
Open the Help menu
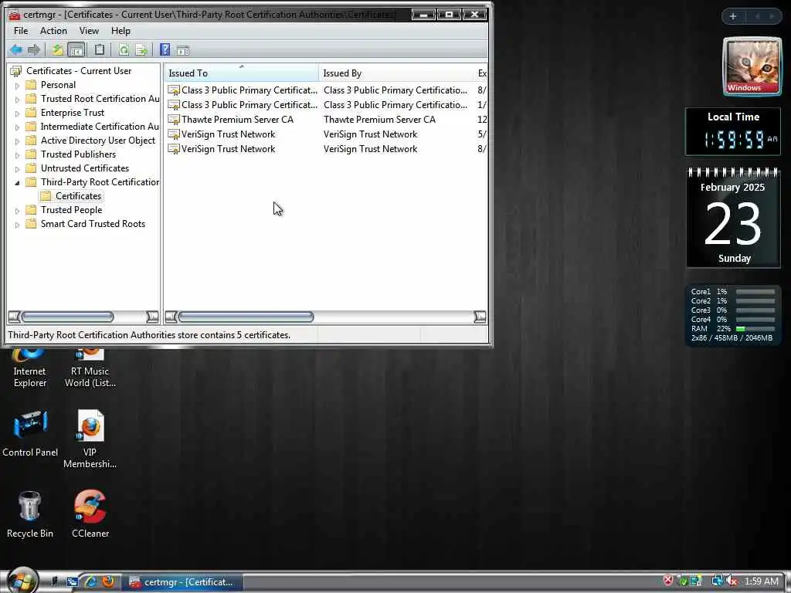(x=121, y=31)
